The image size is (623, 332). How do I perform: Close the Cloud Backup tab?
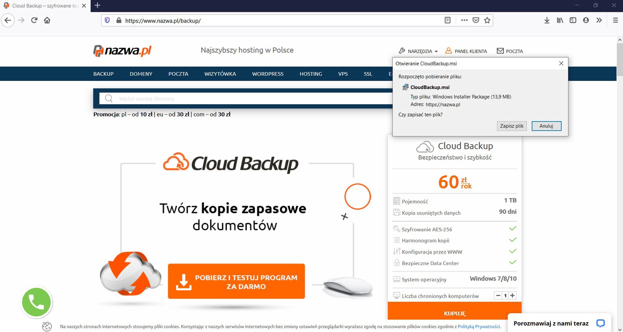tap(84, 6)
